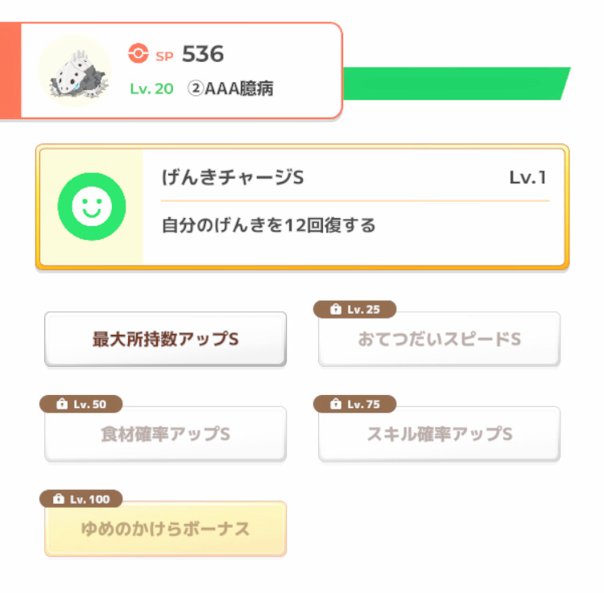
Task: Tap the green banner bar beside the card
Action: click(457, 84)
